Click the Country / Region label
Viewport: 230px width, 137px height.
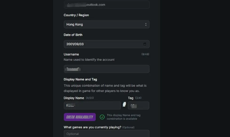[x=76, y=15]
